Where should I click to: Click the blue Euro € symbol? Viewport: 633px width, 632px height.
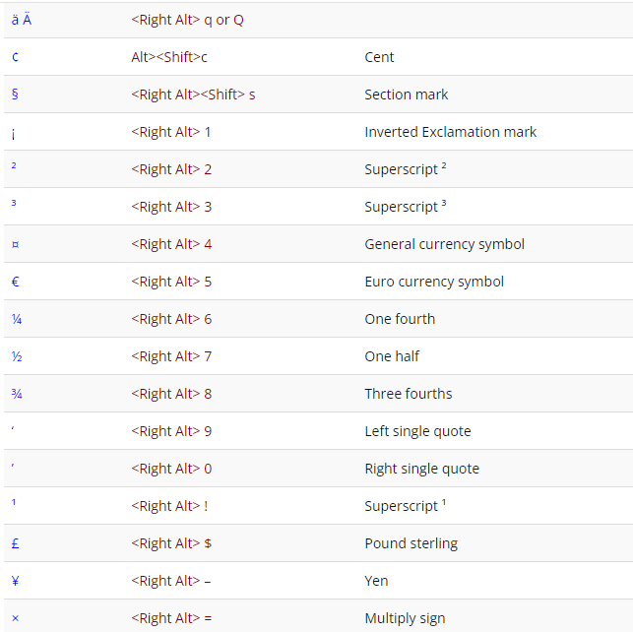click(x=15, y=282)
